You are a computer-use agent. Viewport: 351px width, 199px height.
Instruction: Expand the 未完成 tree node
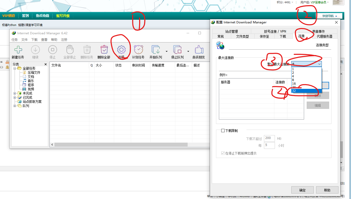(x=15, y=93)
